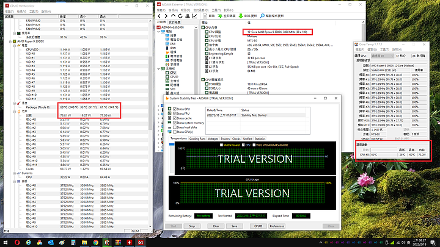Collapse computer node in AIDA64 tree
This screenshot has width=440, height=247.
tap(158, 32)
